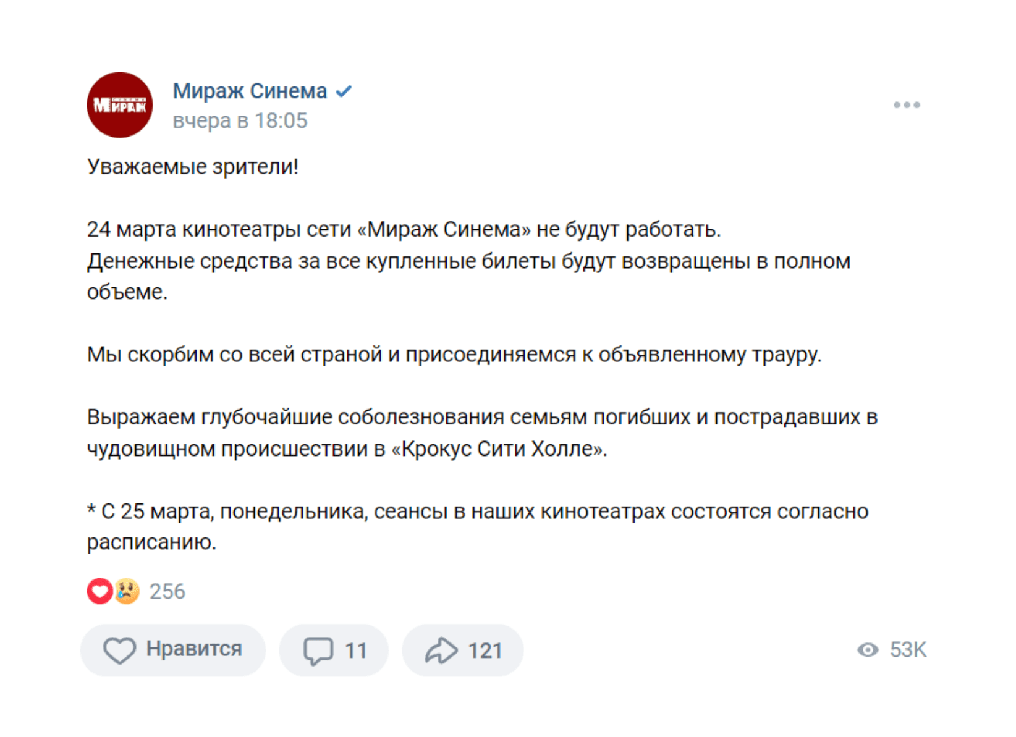Viewport: 1016px width, 737px height.
Task: Click the '24 марта кинотеатры сети' sentence
Action: click(404, 230)
